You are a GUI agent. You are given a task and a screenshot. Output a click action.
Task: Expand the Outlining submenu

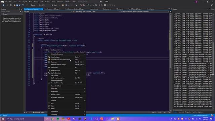(67, 114)
